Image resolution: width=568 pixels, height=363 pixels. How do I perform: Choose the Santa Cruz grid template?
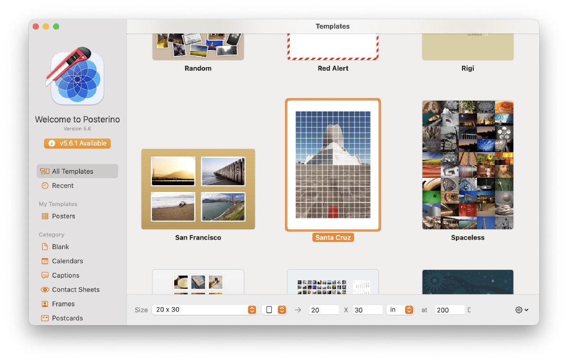tap(333, 165)
